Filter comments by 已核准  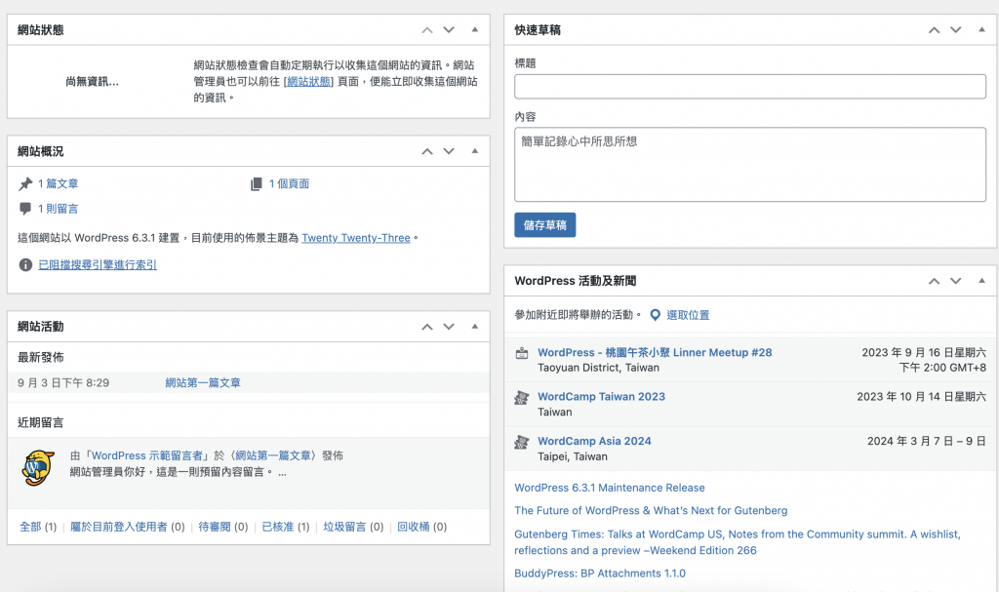(x=278, y=527)
